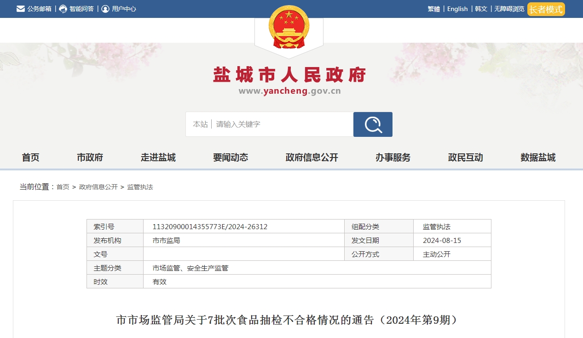Select the 本站 search scope label
The image size is (583, 338).
[200, 124]
